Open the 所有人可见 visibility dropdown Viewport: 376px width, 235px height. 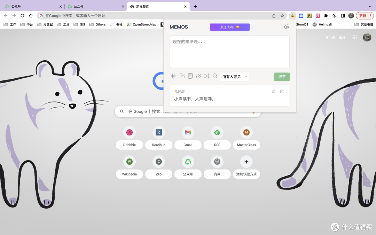(235, 77)
